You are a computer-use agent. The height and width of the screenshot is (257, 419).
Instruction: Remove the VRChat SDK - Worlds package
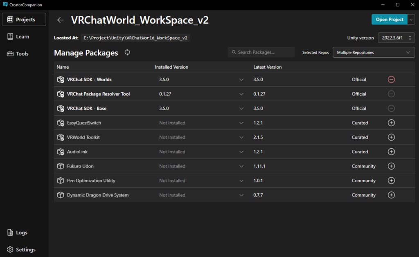(391, 80)
